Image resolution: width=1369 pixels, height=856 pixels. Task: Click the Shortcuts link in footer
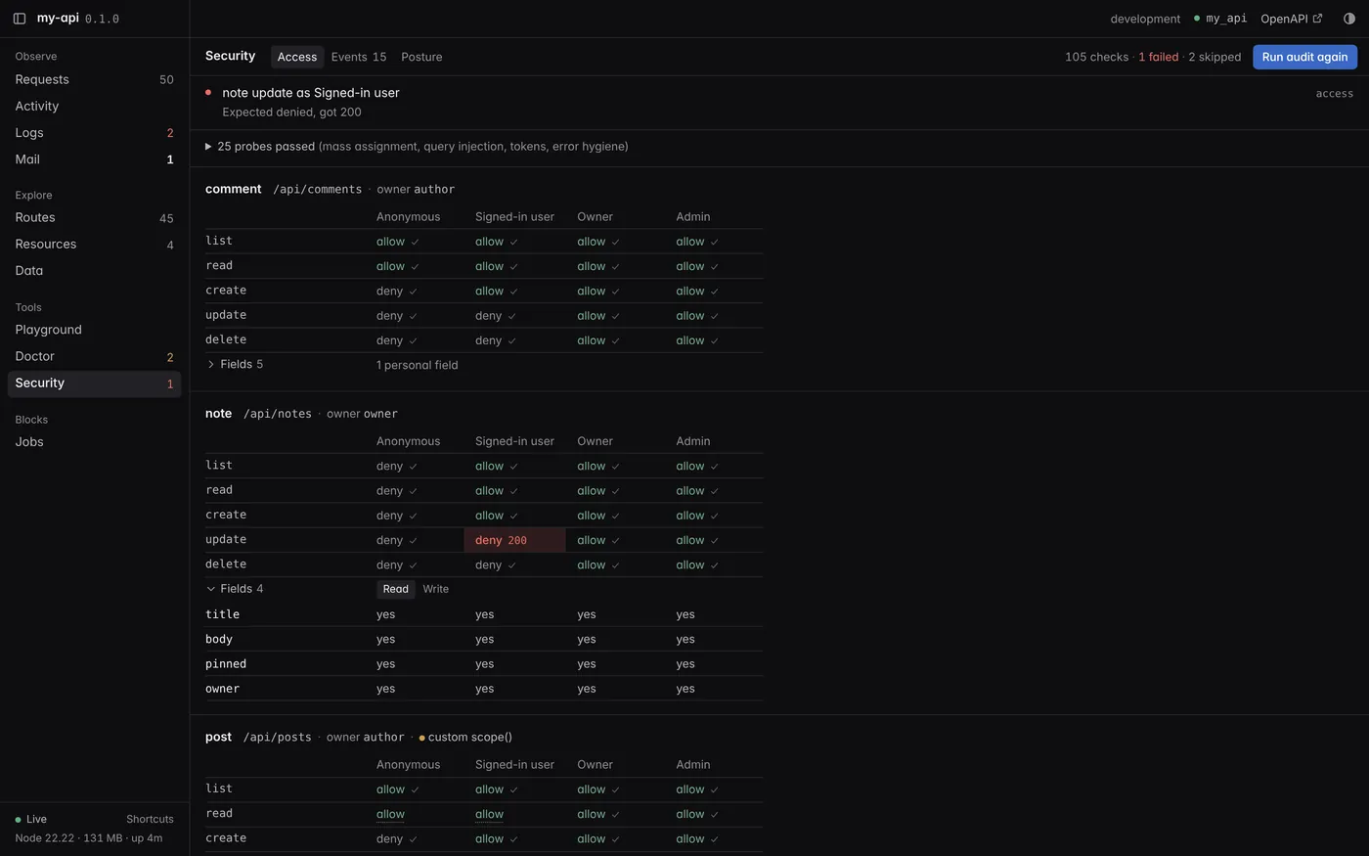coord(150,819)
